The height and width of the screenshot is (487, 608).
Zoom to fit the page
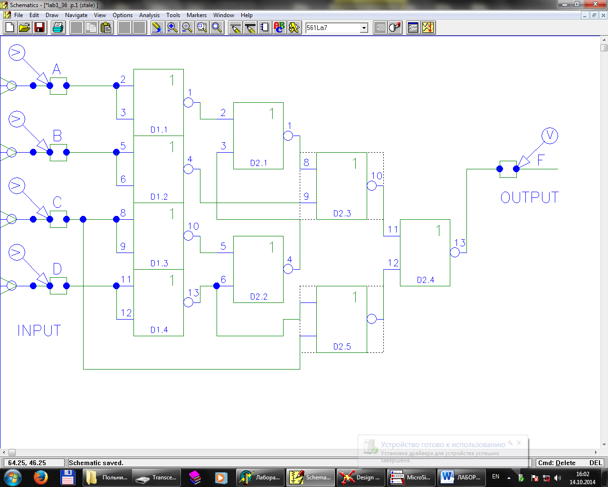[217, 28]
